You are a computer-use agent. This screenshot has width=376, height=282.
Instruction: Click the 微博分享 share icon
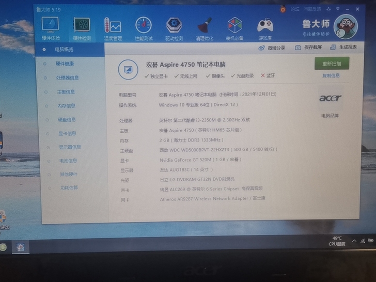261,48
